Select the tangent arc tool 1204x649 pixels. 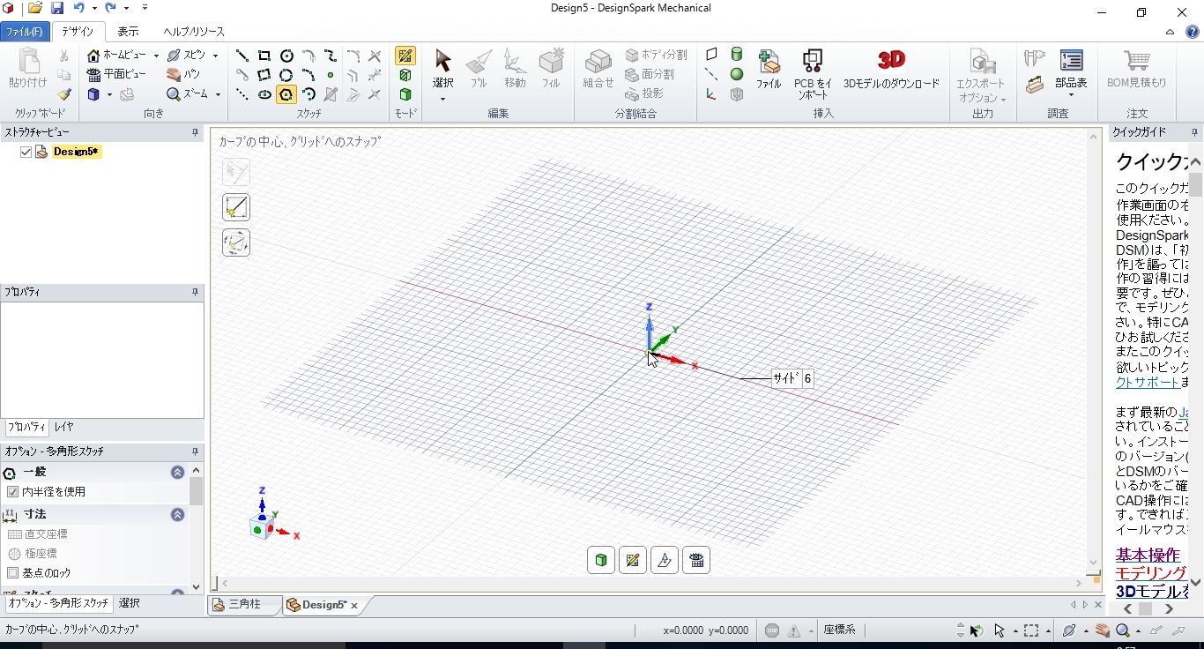coord(308,56)
